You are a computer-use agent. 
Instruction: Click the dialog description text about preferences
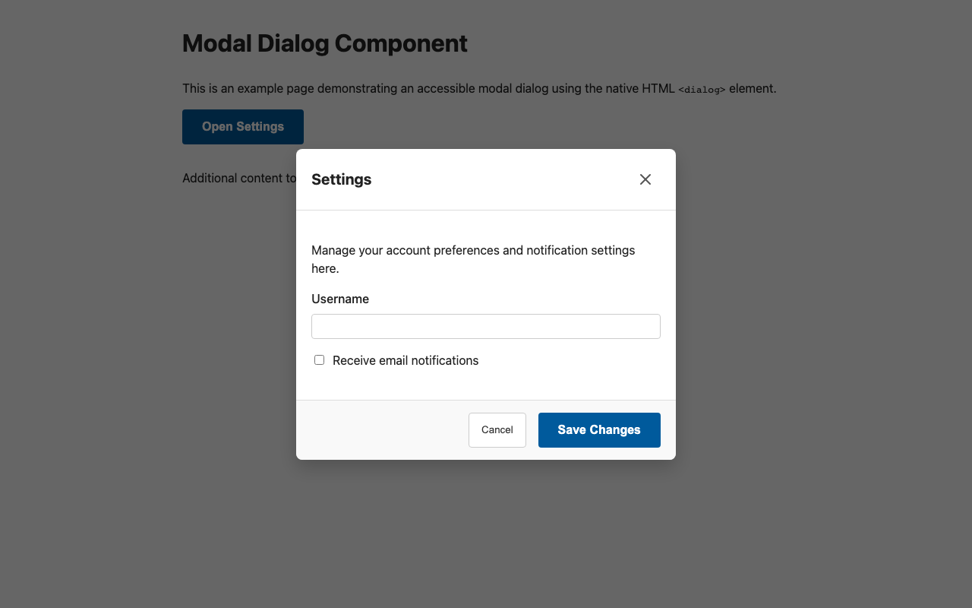tap(473, 259)
